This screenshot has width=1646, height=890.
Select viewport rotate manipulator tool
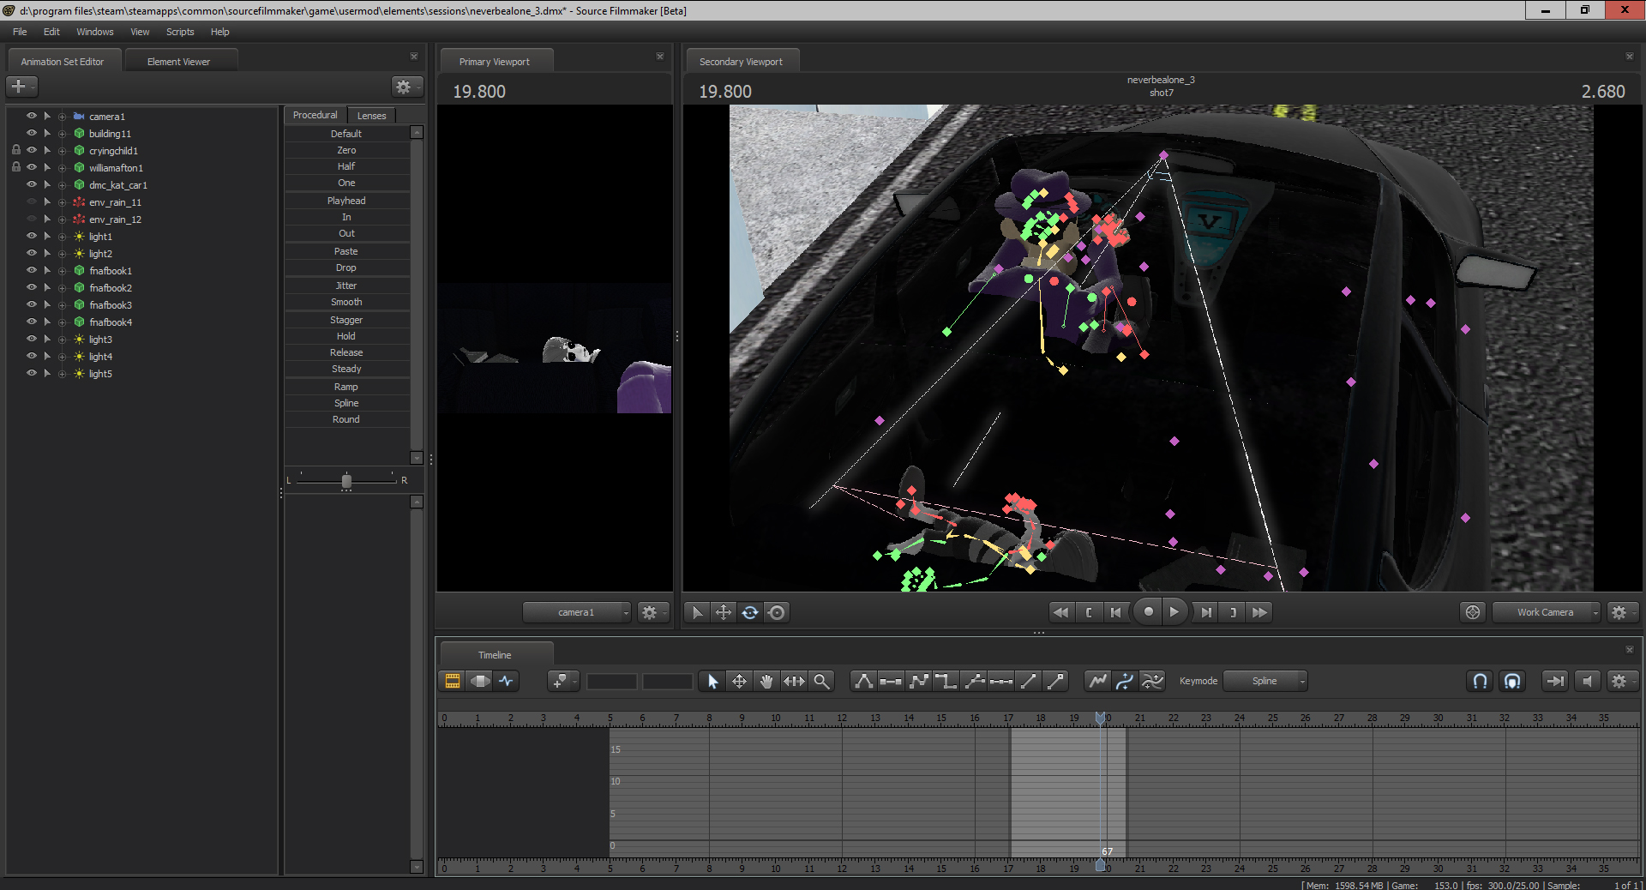point(750,612)
